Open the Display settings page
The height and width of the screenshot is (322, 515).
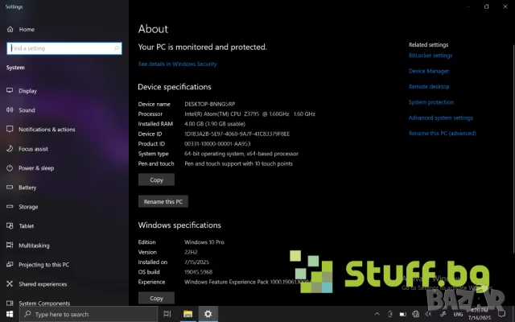pyautogui.click(x=27, y=91)
